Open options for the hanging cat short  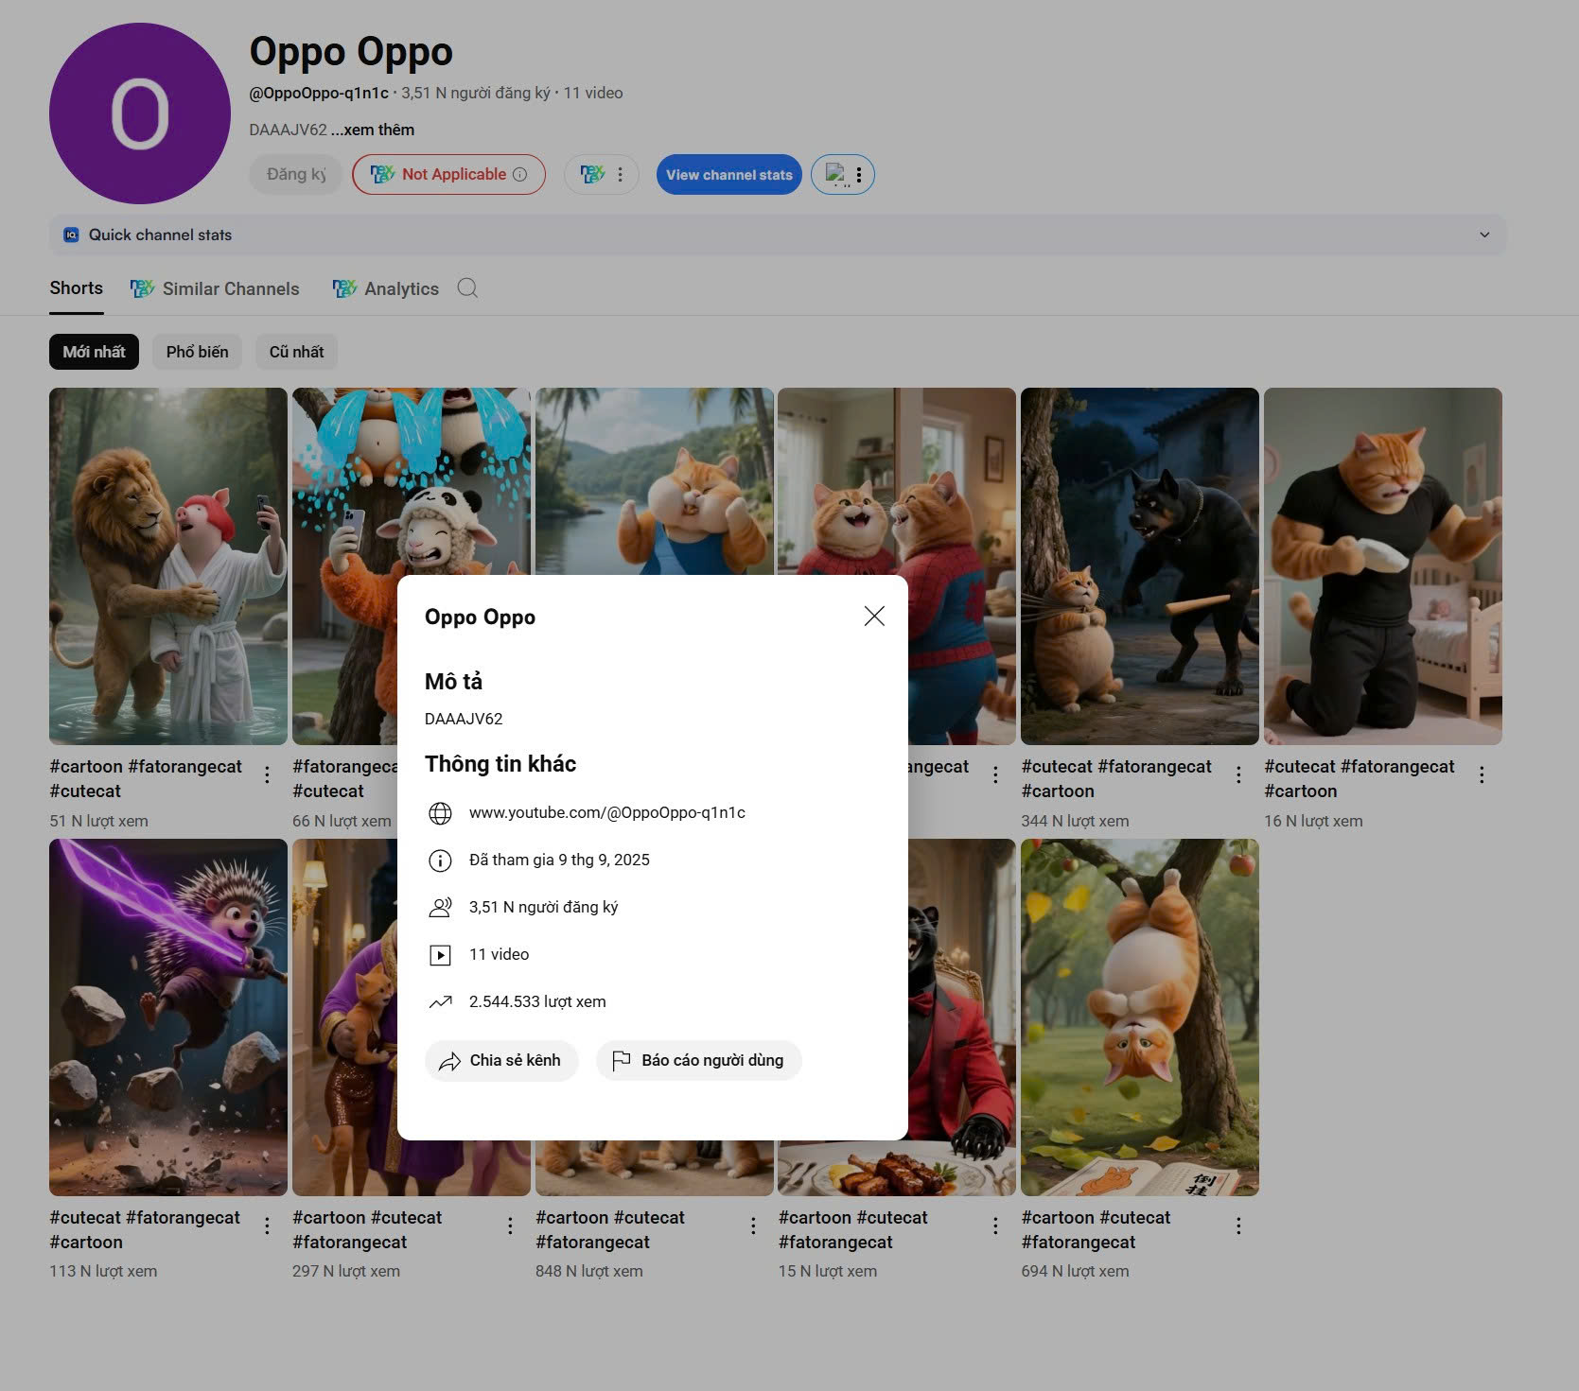tap(1238, 1226)
